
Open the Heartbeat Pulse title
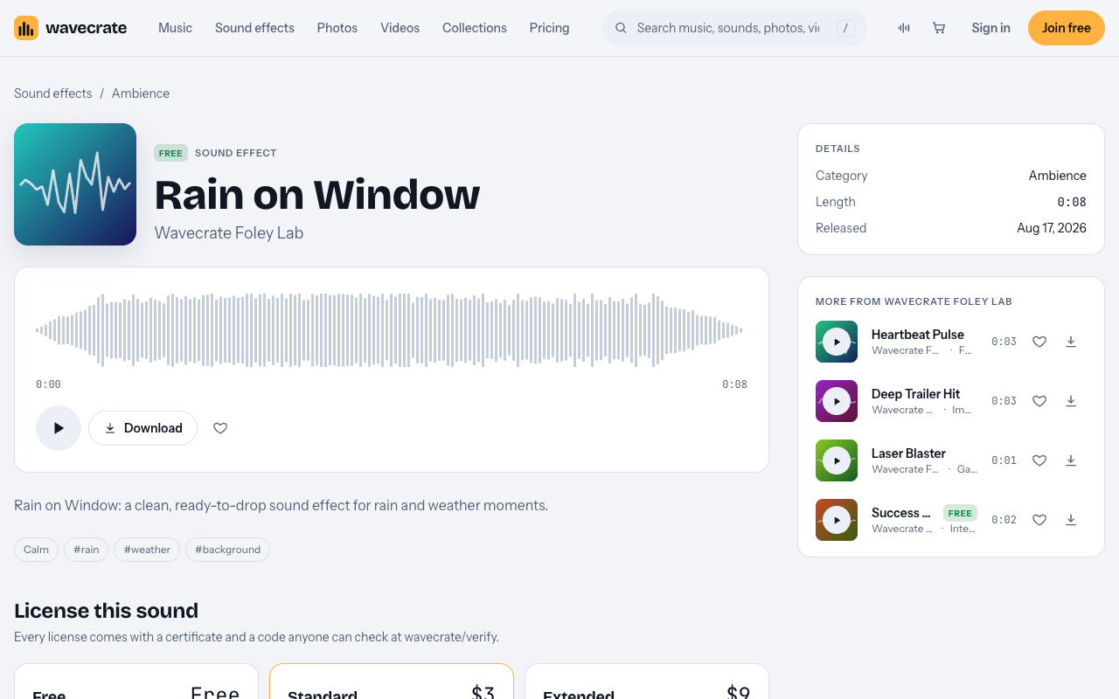click(x=918, y=335)
